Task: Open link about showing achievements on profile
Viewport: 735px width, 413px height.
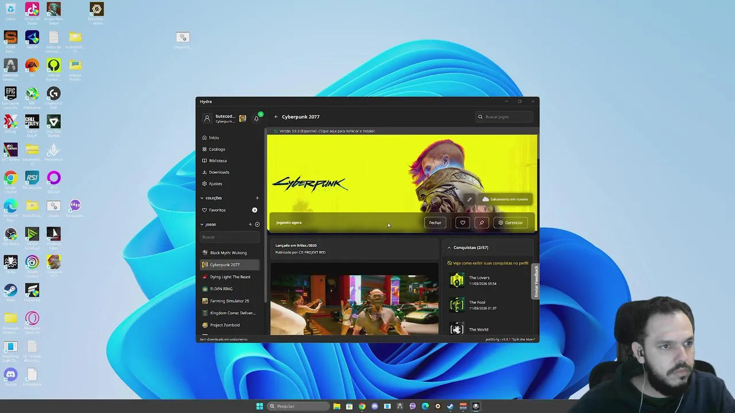Action: (488, 263)
